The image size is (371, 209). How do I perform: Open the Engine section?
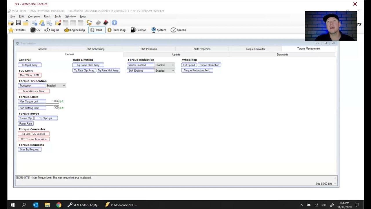pyautogui.click(x=52, y=30)
